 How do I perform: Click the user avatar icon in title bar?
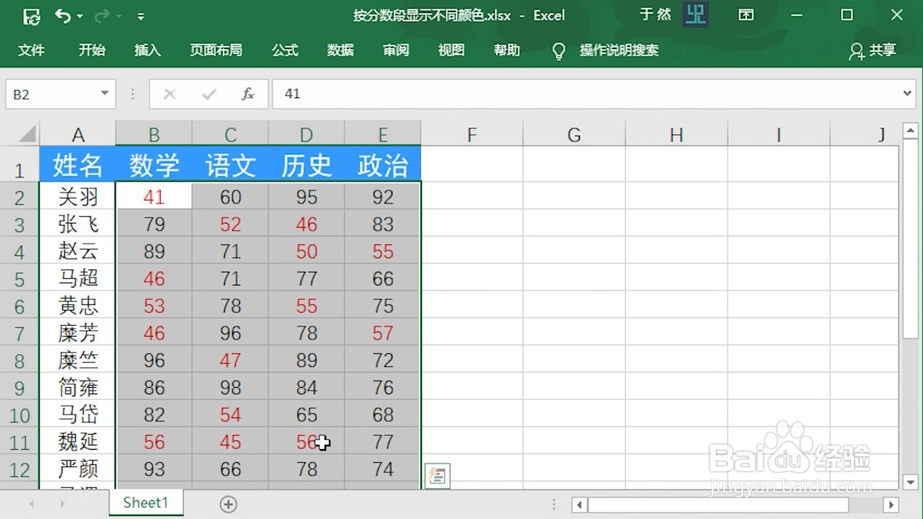pyautogui.click(x=694, y=14)
